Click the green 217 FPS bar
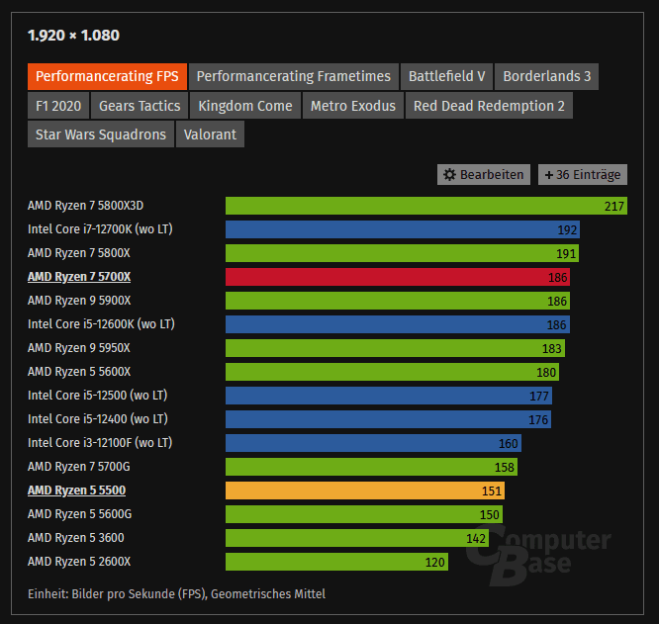659x624 pixels. tap(426, 206)
